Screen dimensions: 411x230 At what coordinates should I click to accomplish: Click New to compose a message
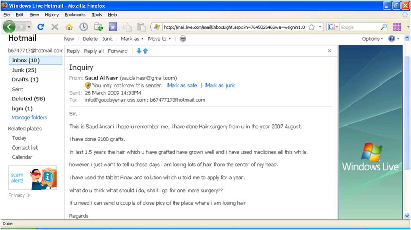click(69, 39)
